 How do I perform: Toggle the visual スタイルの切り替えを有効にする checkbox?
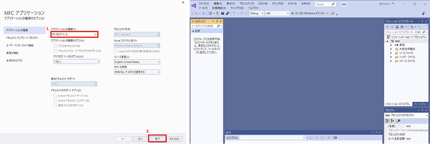pyautogui.click(x=116, y=51)
